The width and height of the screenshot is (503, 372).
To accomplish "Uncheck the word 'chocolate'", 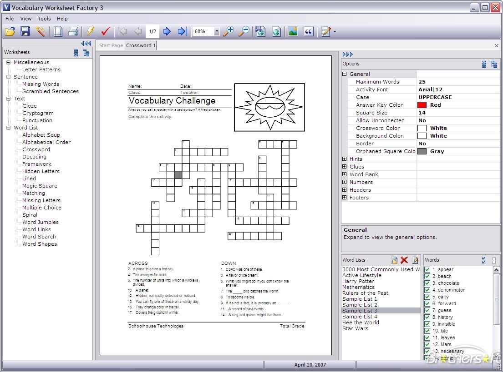I will 427,283.
